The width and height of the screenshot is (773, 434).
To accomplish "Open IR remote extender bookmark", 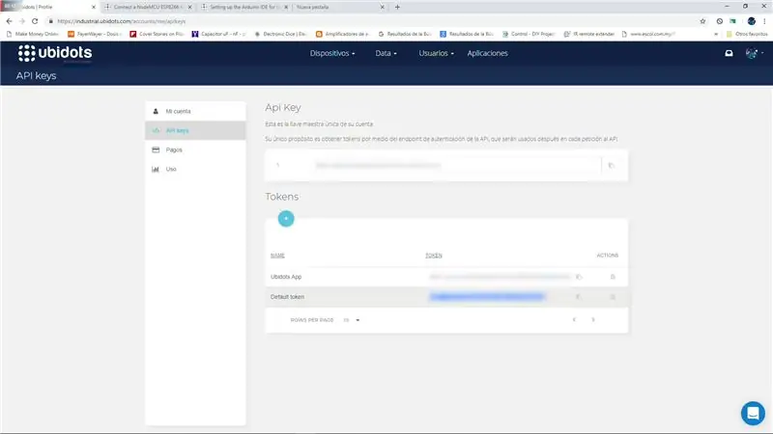I will pyautogui.click(x=589, y=34).
